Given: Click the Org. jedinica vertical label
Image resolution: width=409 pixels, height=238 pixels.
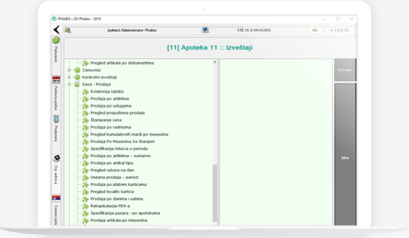Looking at the screenshot, I should tap(56, 175).
